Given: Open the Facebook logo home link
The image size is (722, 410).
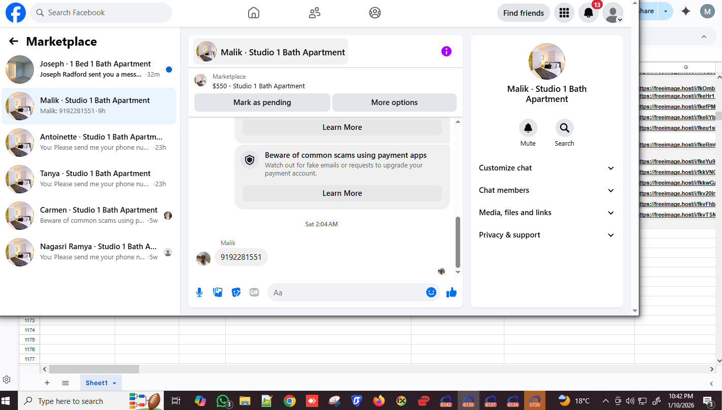Looking at the screenshot, I should [16, 13].
